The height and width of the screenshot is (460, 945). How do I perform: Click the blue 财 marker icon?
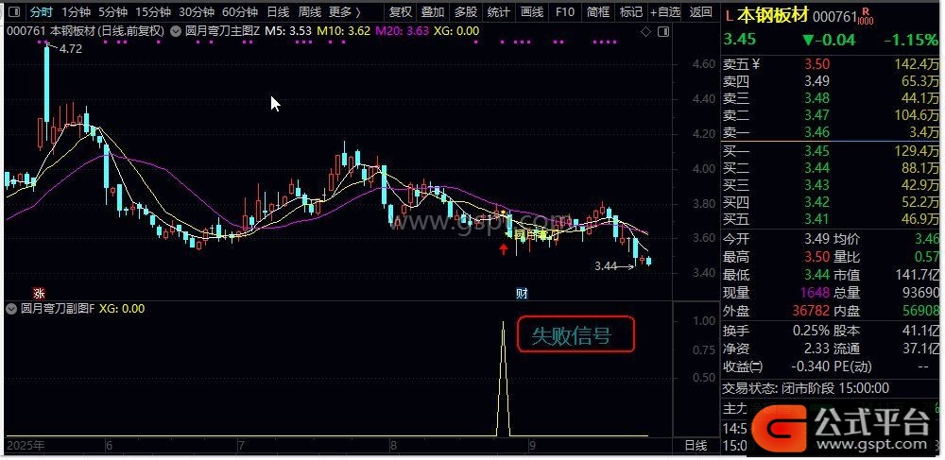point(522,293)
